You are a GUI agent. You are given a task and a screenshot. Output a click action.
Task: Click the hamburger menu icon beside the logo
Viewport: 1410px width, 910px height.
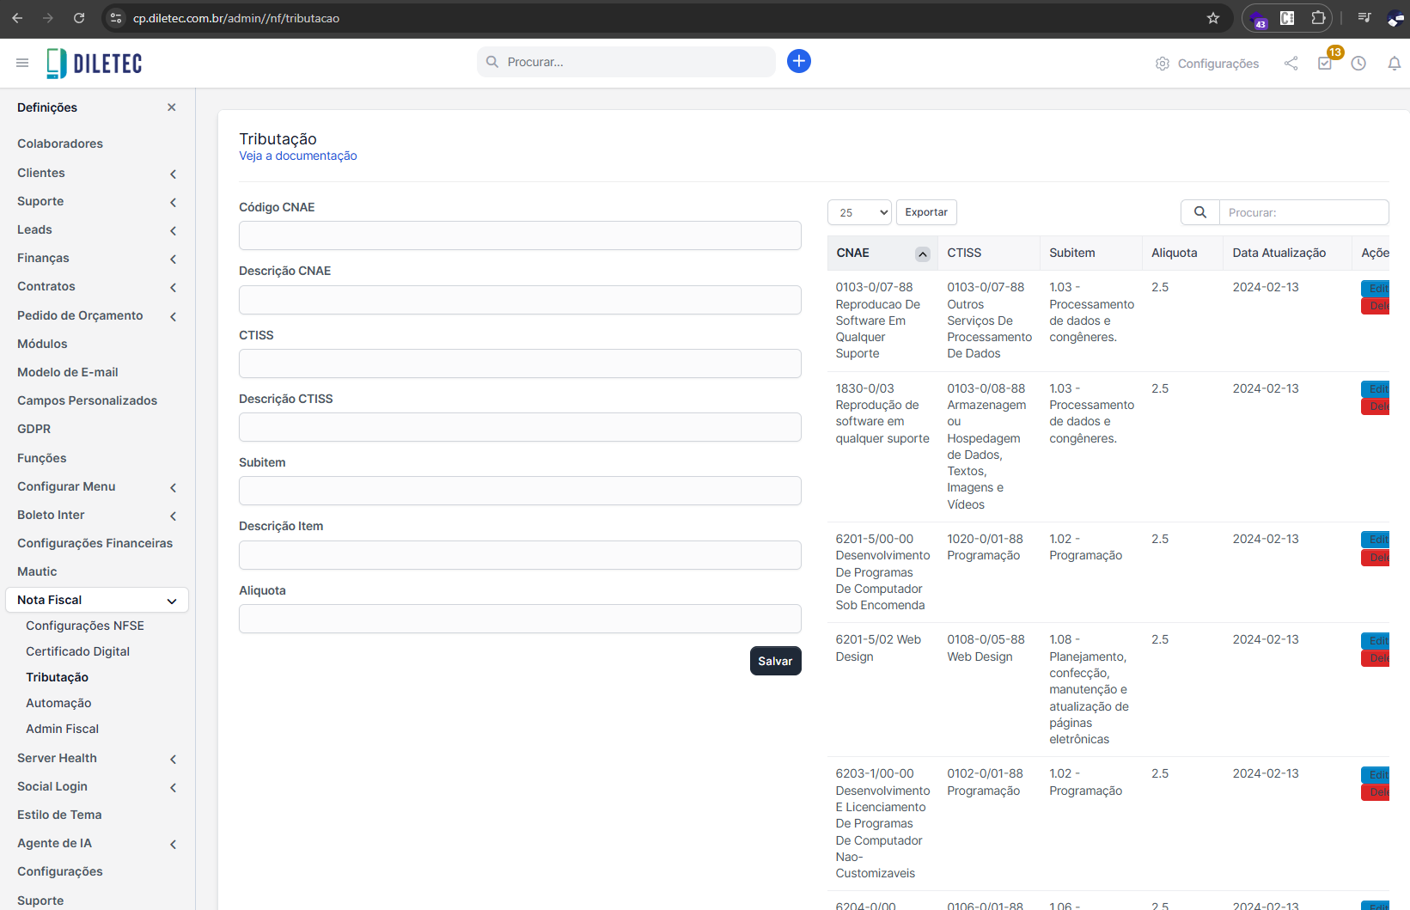tap(22, 63)
